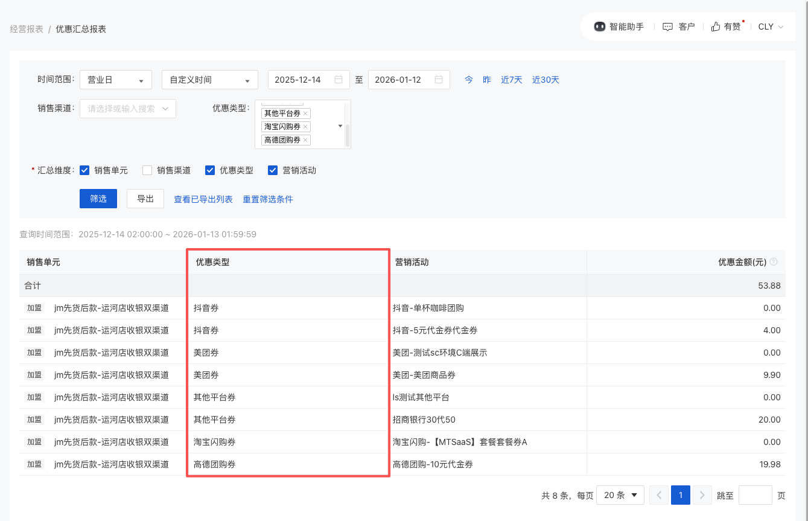Click the end date calendar icon
The width and height of the screenshot is (808, 521).
pos(439,80)
